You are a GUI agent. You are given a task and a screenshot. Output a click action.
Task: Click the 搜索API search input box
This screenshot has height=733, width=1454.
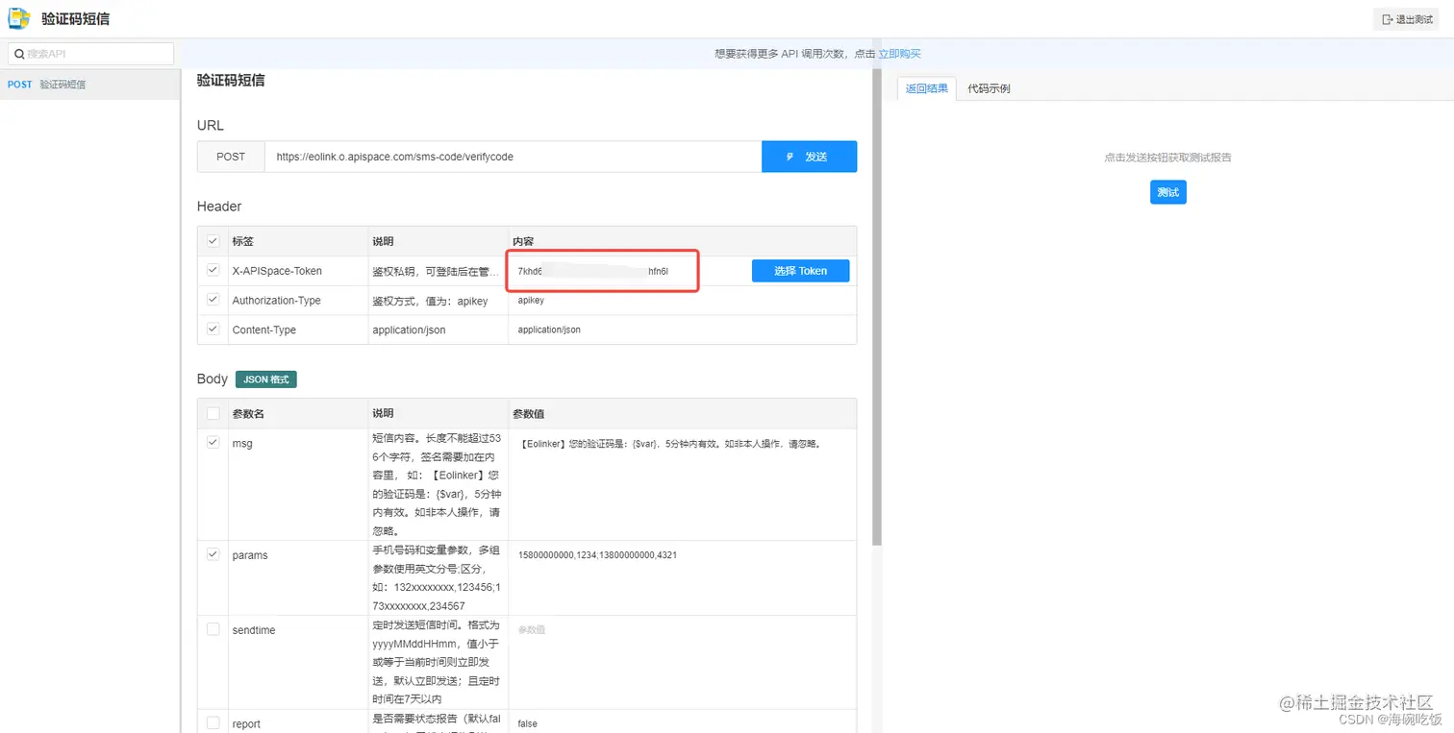(x=91, y=53)
